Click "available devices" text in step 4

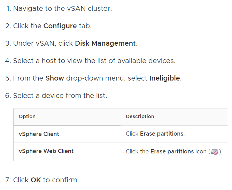[x=146, y=61]
